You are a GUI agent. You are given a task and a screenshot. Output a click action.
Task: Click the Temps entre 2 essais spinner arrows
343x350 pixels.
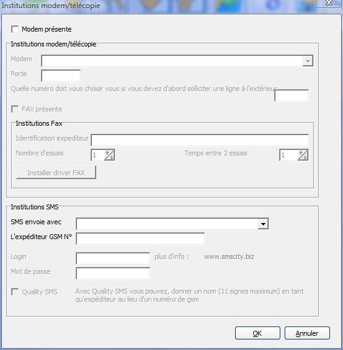coord(303,155)
